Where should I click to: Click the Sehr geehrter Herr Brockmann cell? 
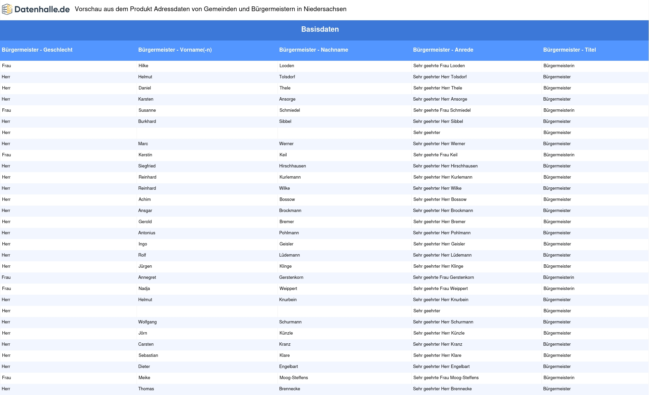(443, 211)
